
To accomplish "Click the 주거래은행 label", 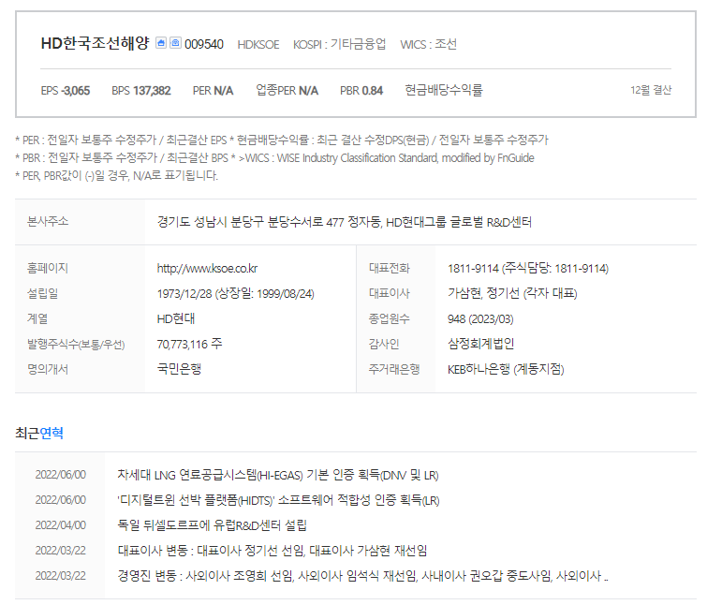I will click(394, 369).
